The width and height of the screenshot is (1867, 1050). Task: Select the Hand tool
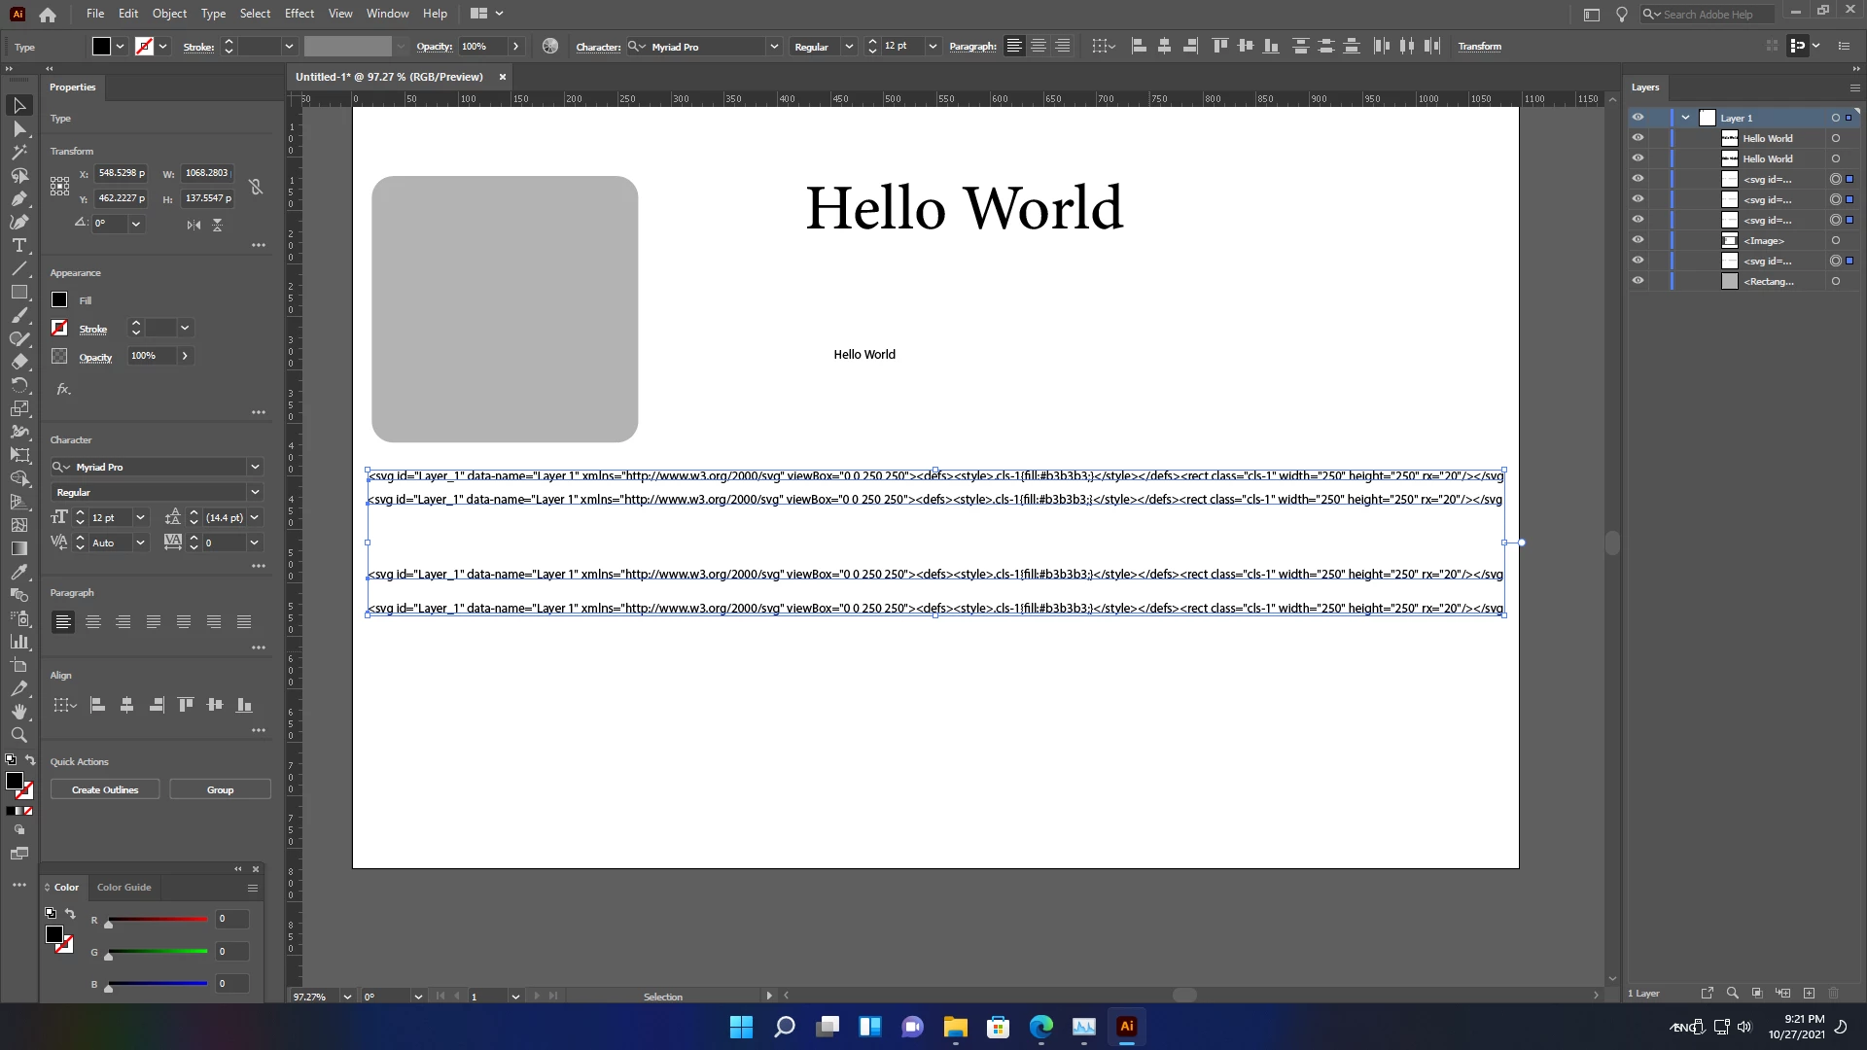[18, 712]
